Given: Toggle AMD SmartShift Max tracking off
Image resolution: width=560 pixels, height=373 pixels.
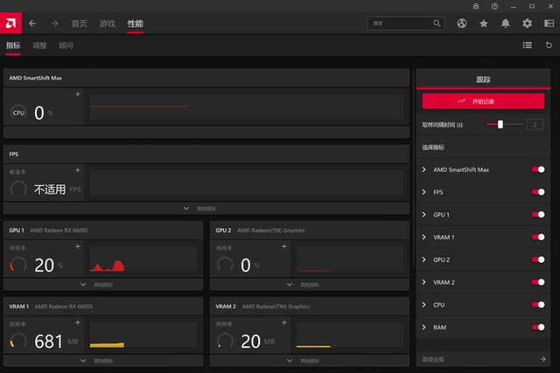Looking at the screenshot, I should [537, 169].
